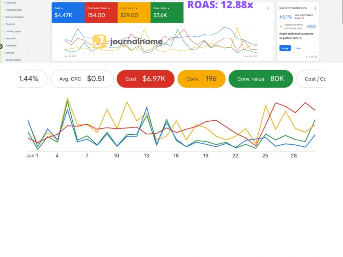Click the 'Apr 29, 2022' axis date
343x257 pixels.
click(x=71, y=56)
